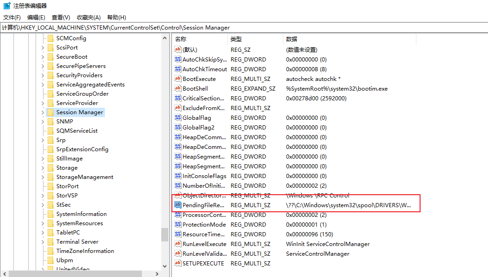This screenshot has height=277, width=488.
Task: Expand the SecurePipeServers tree node
Action: pos(43,66)
